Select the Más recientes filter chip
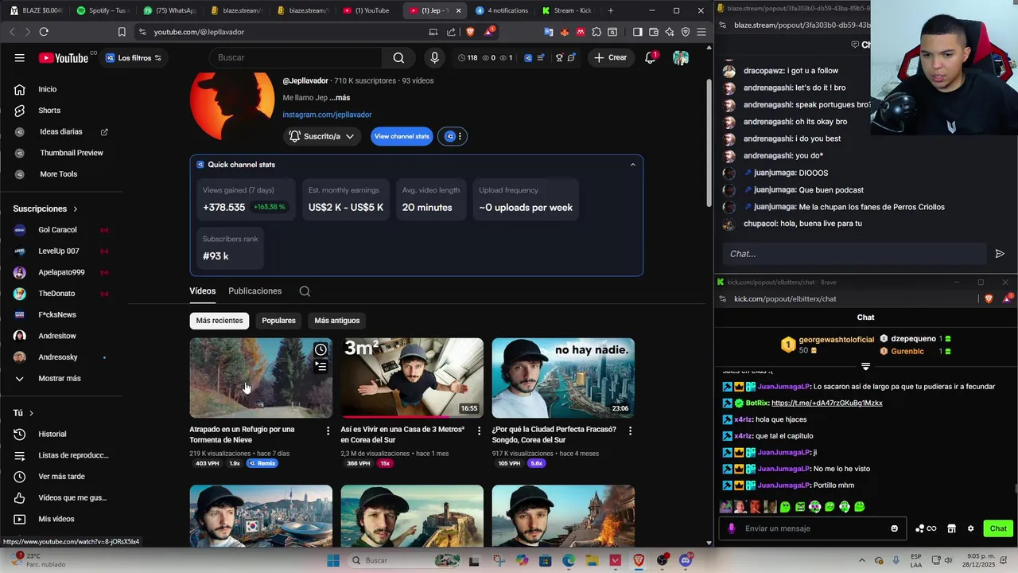Image resolution: width=1018 pixels, height=573 pixels. pos(220,321)
